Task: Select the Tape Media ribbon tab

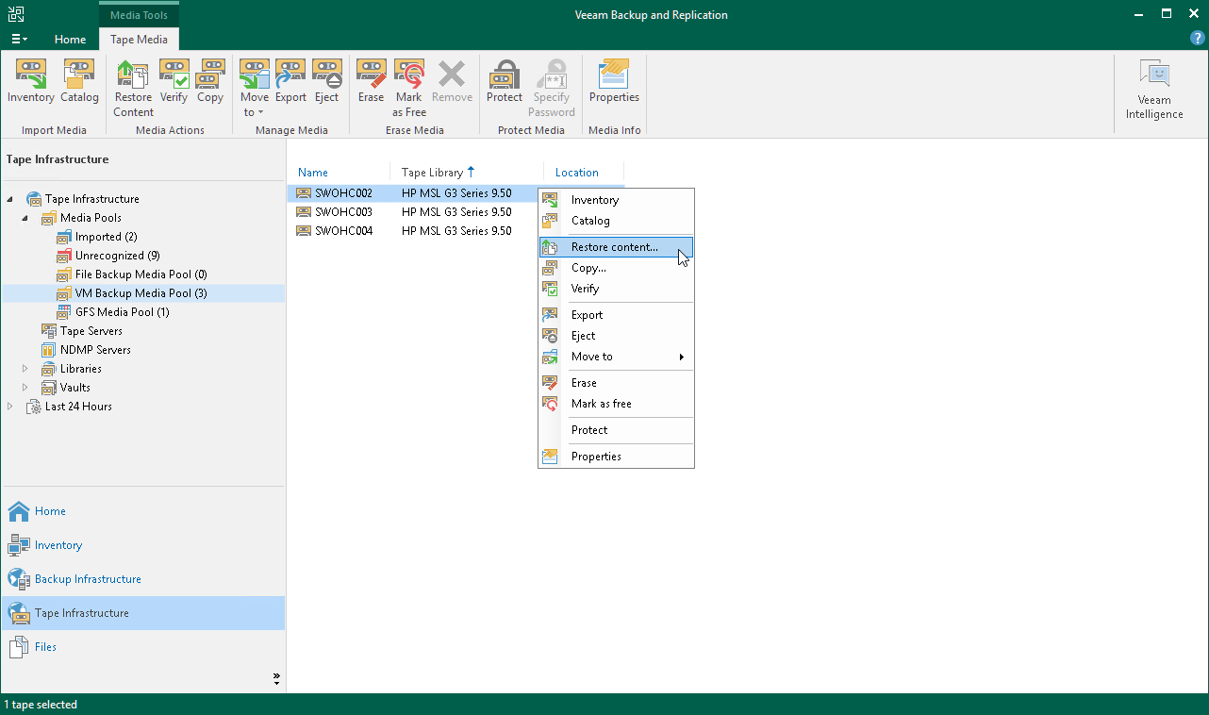Action: (139, 40)
